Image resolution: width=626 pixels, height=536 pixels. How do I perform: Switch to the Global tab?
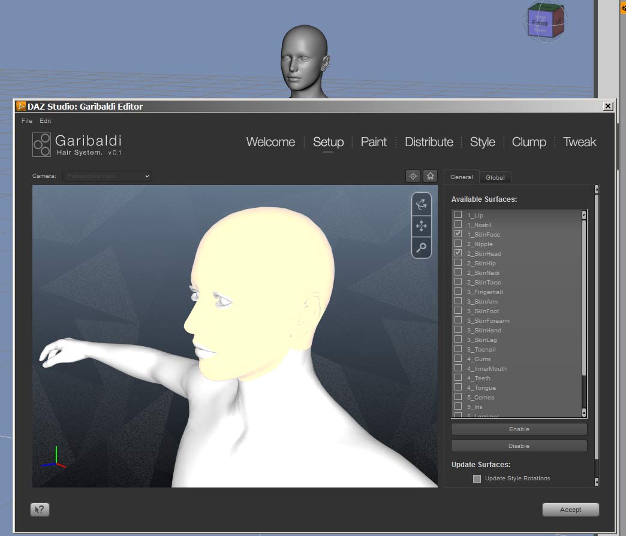pyautogui.click(x=495, y=177)
